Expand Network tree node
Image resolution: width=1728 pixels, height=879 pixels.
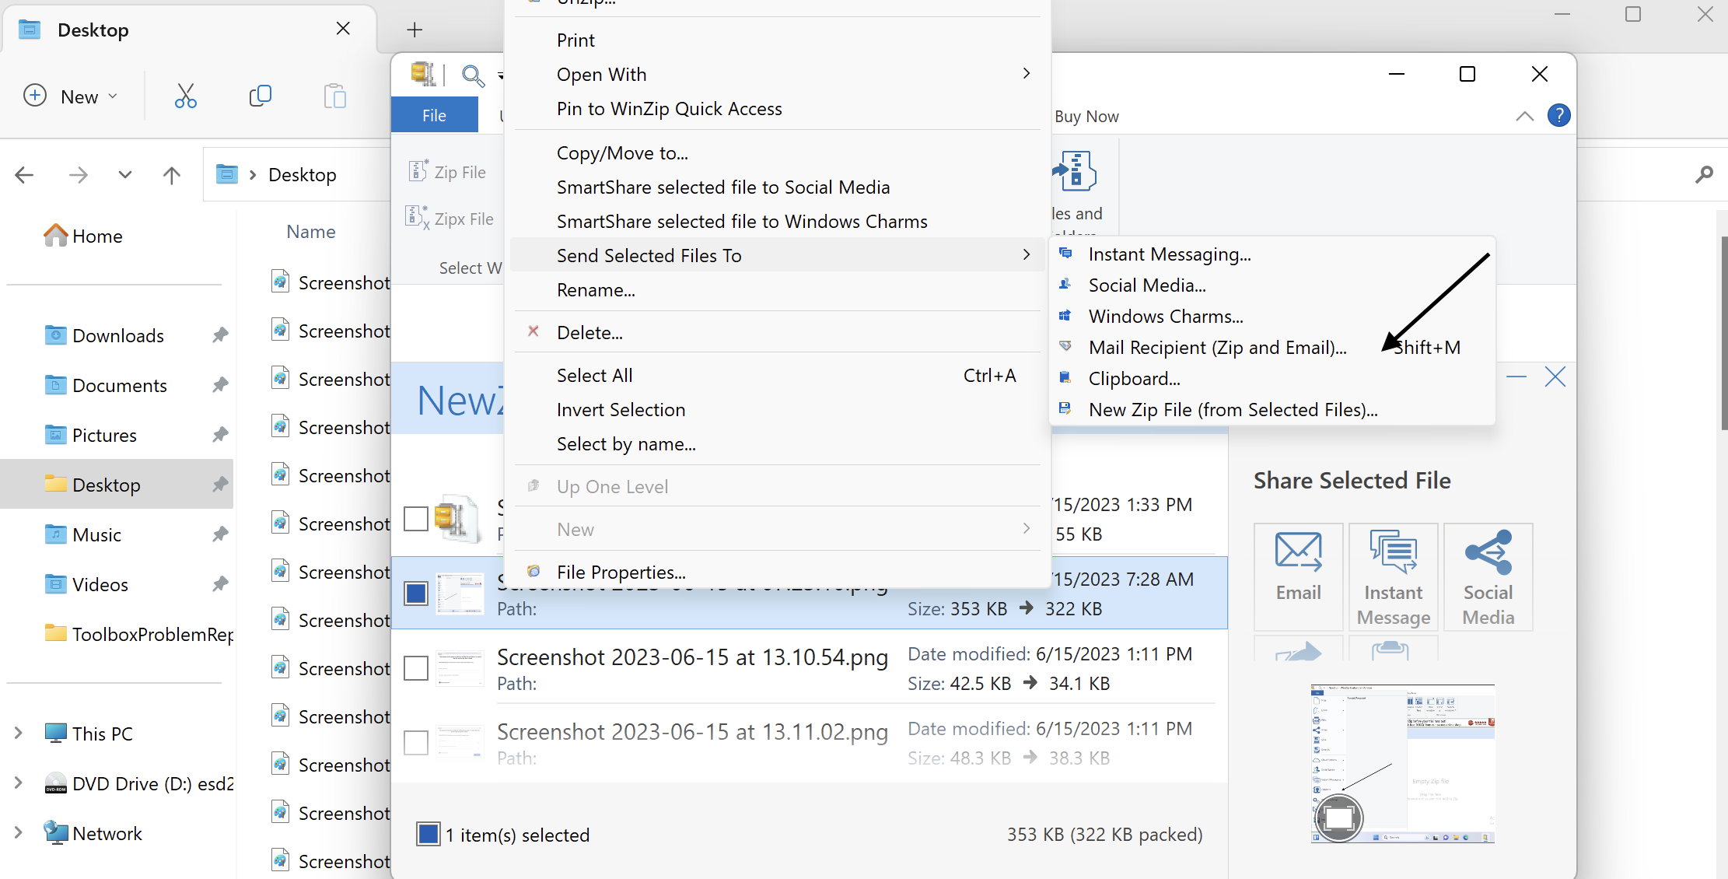18,832
